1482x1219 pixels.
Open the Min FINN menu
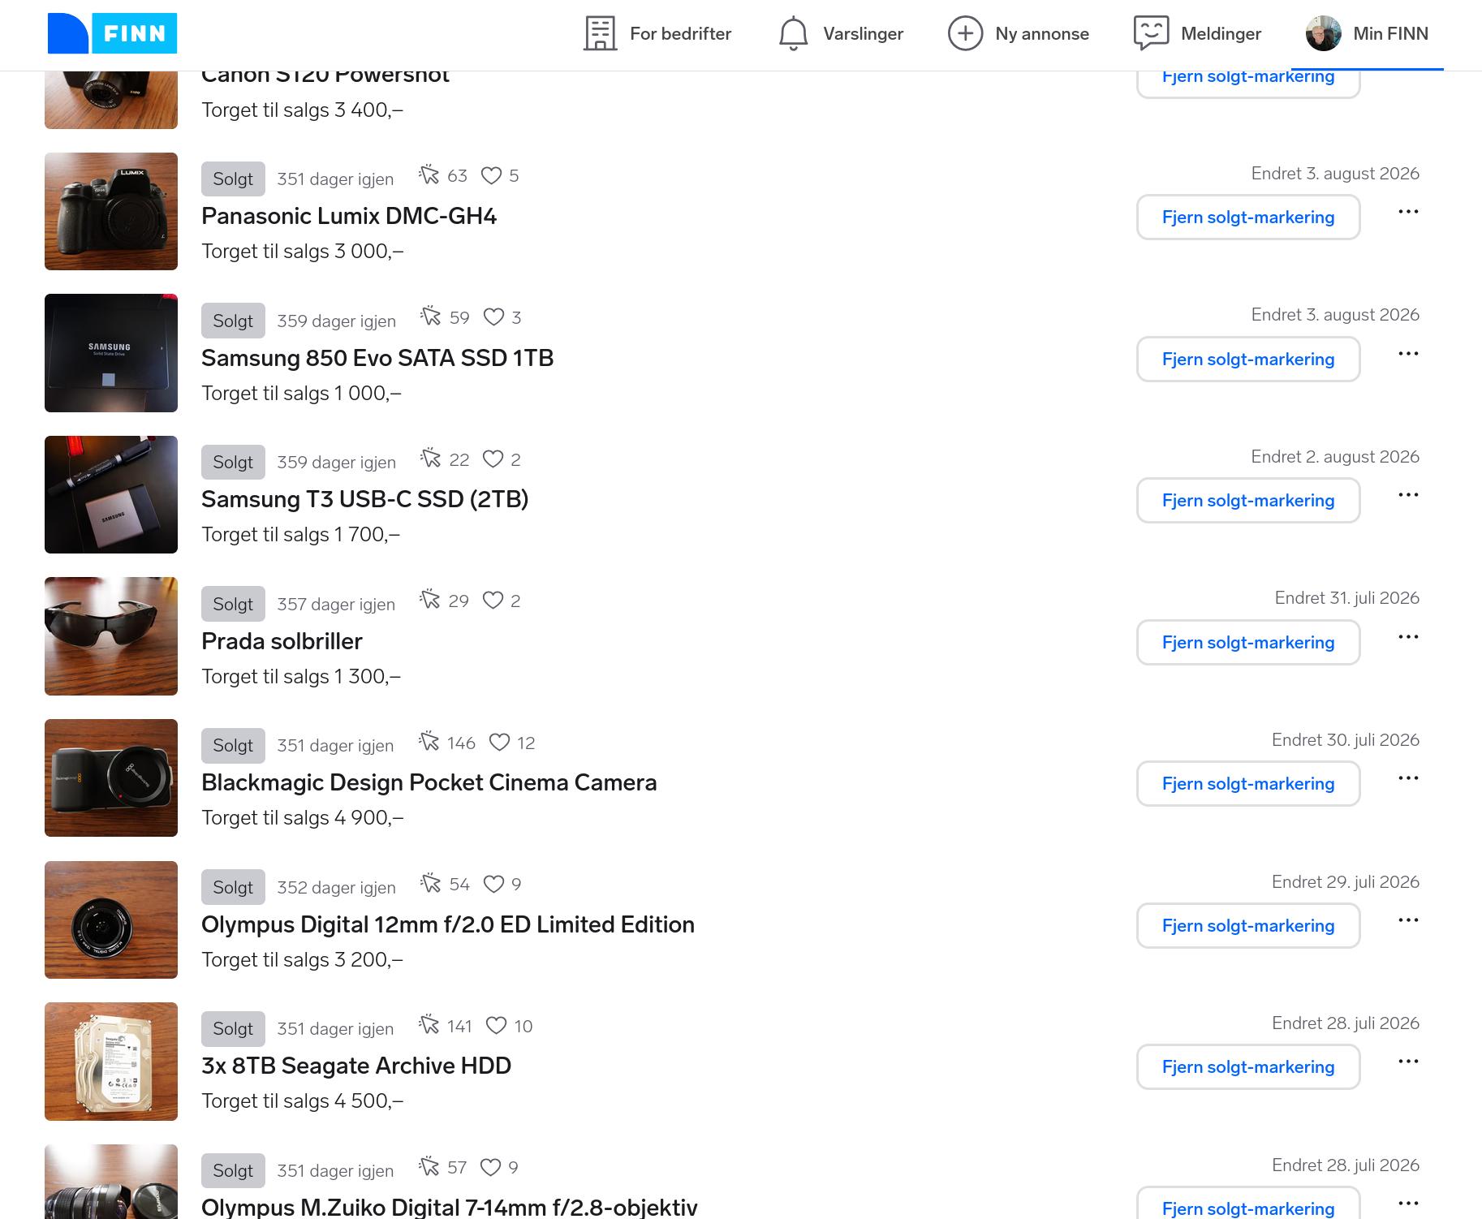coord(1368,33)
